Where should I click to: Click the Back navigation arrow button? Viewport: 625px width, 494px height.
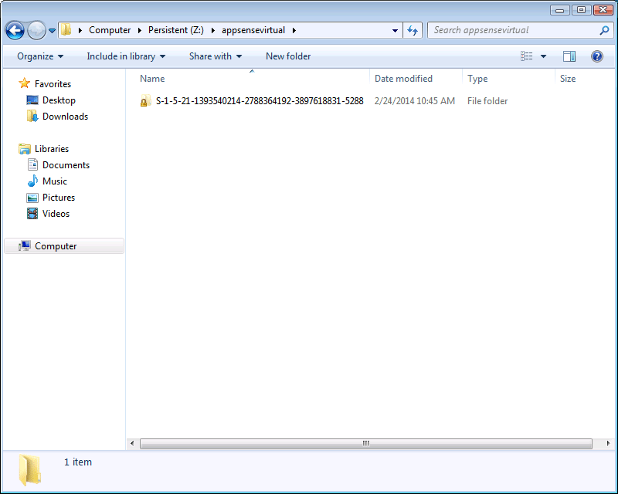[15, 30]
